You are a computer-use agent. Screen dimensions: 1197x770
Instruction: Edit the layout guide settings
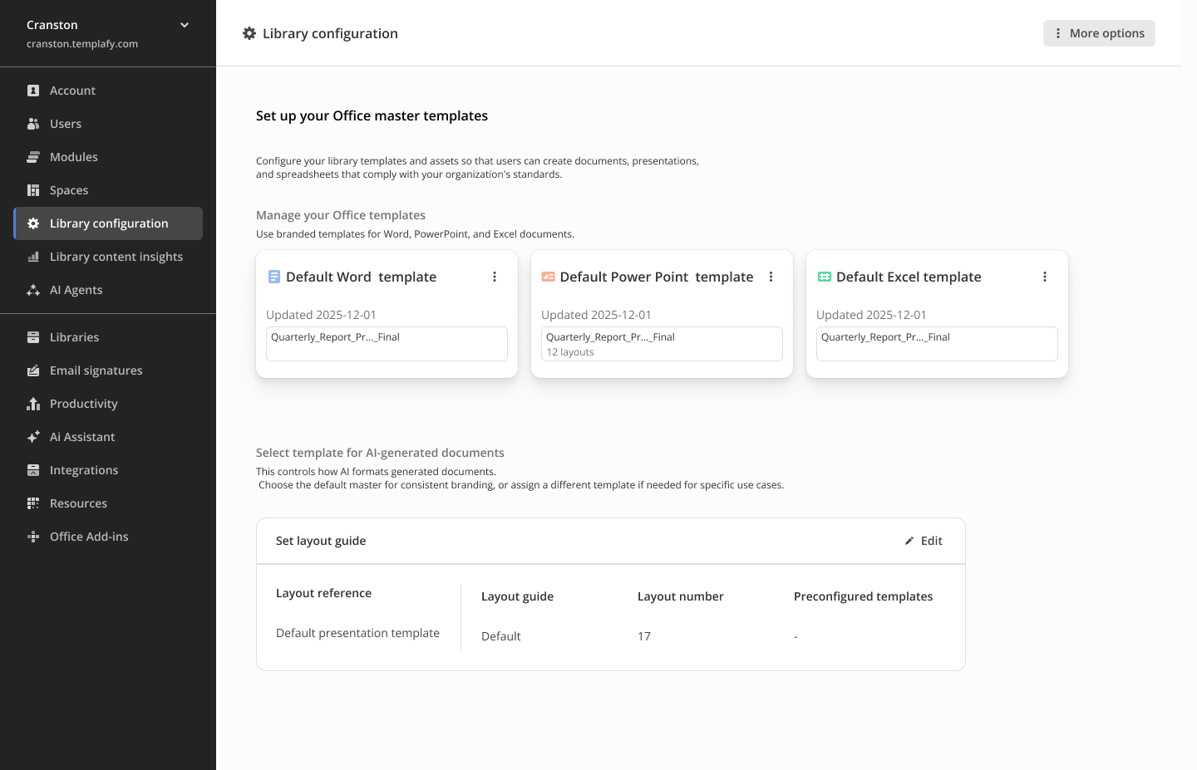[x=924, y=541]
